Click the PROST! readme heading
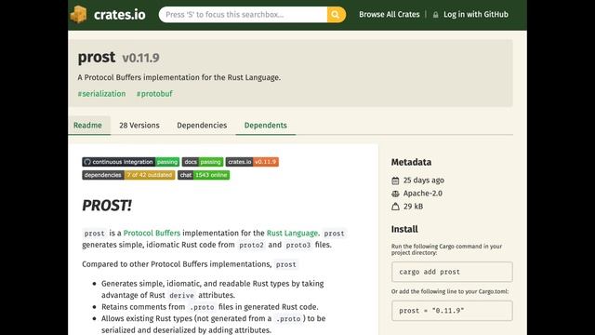 pyautogui.click(x=107, y=206)
